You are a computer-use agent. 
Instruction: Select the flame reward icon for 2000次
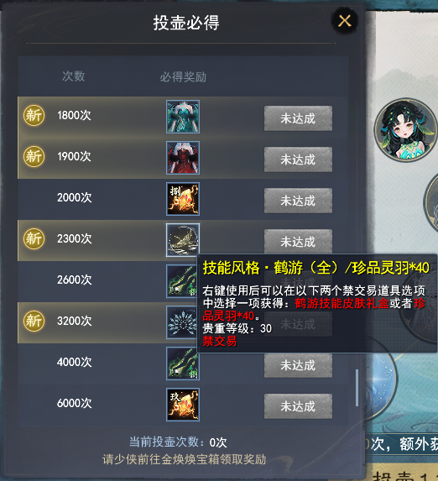pos(183,199)
